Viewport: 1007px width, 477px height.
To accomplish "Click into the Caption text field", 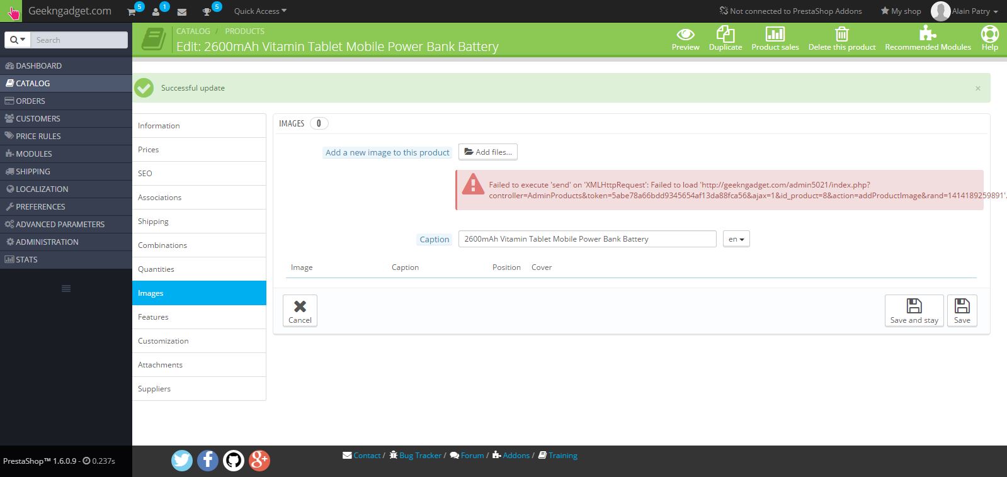I will [587, 239].
